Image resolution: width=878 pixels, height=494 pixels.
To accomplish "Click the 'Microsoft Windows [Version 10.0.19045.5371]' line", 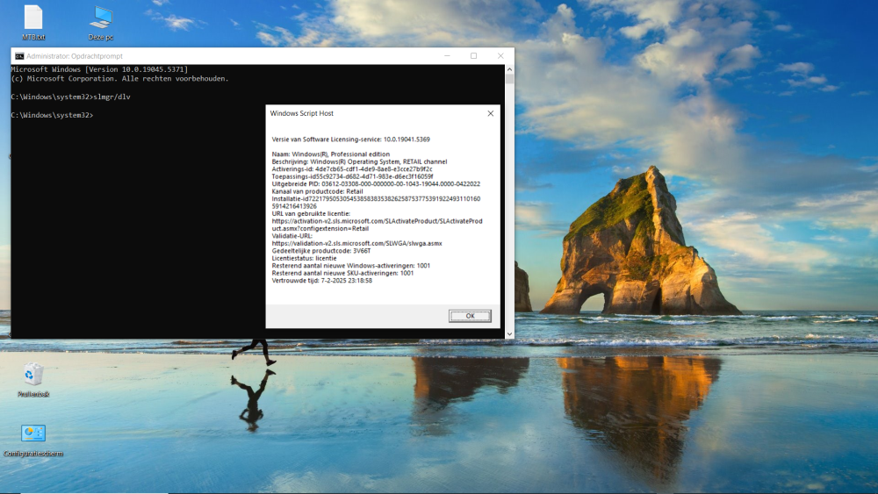I will [100, 69].
